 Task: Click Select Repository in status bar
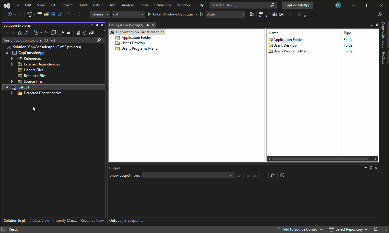coord(348,229)
